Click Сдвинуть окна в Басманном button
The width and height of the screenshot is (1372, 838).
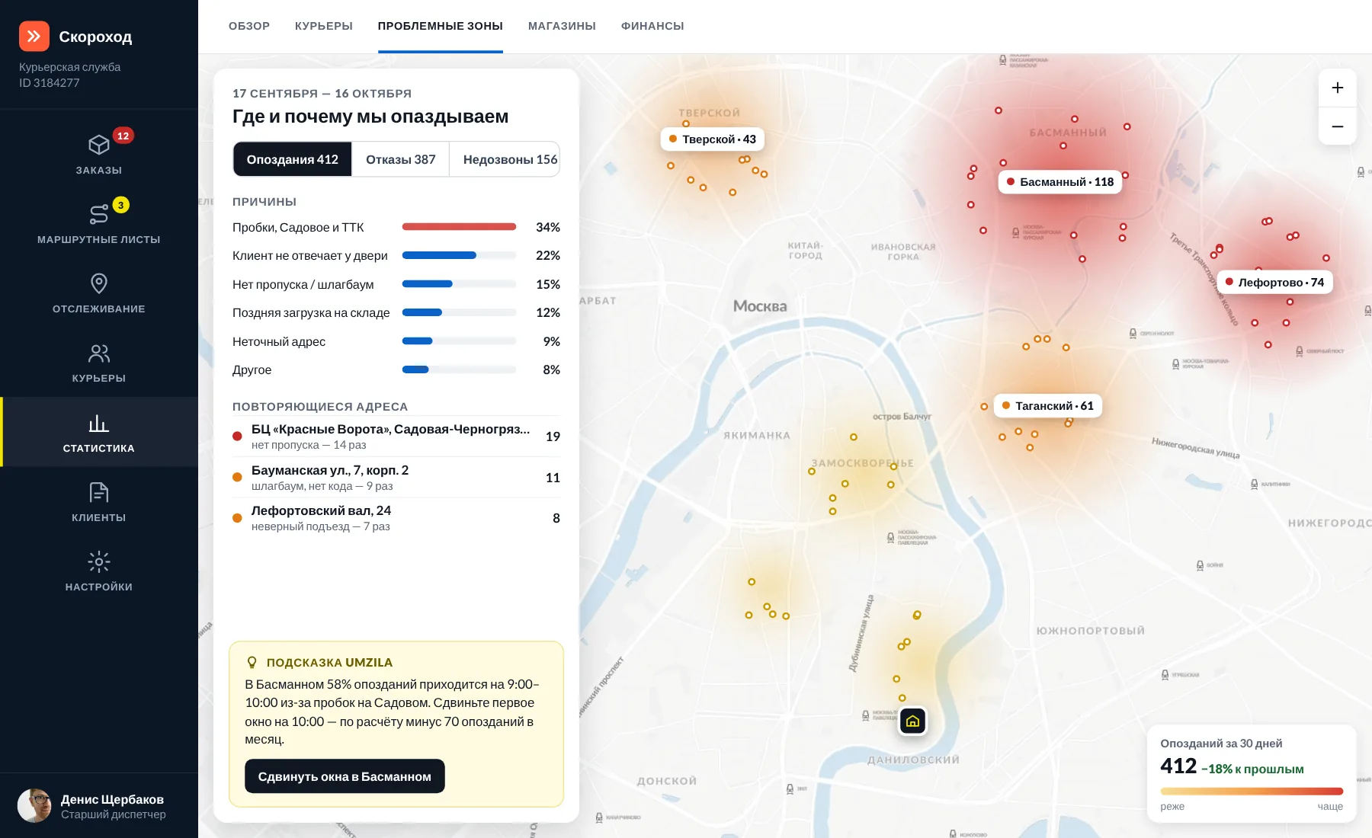[x=345, y=776]
